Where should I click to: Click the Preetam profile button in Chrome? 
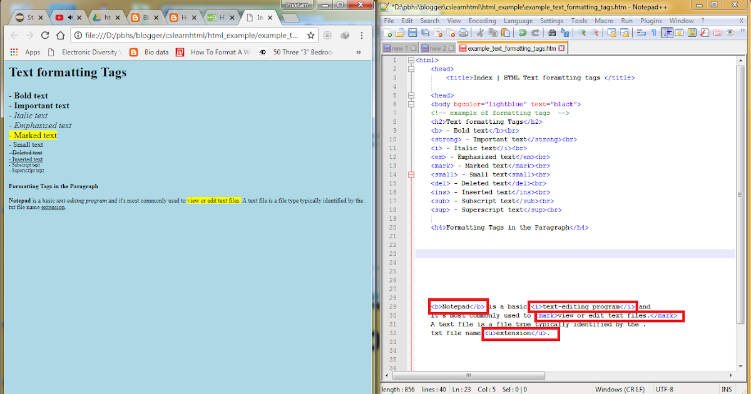[x=298, y=4]
